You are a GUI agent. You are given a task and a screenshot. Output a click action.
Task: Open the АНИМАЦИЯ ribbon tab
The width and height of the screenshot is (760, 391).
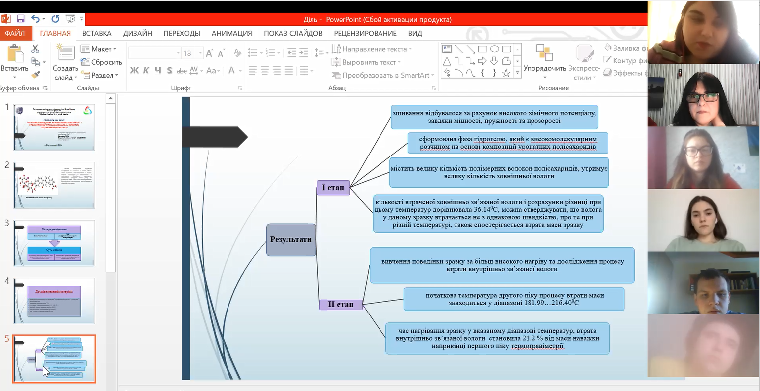(231, 33)
